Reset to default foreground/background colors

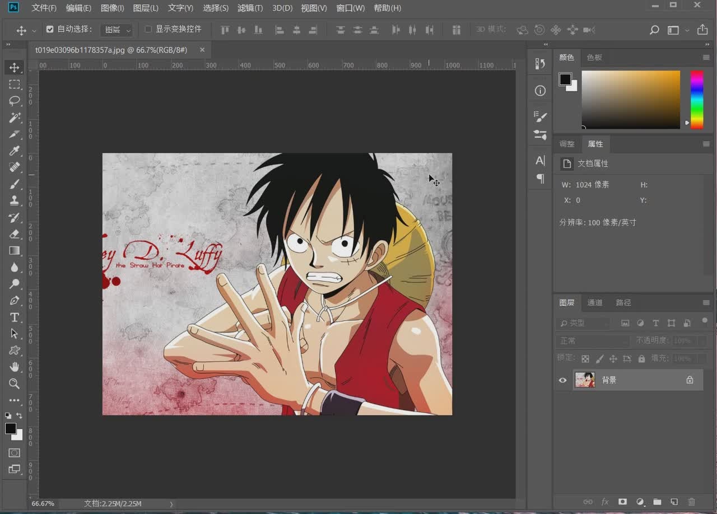click(x=8, y=415)
